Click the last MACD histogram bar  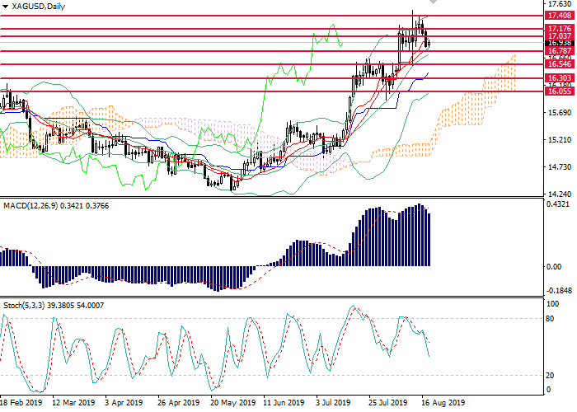429,240
